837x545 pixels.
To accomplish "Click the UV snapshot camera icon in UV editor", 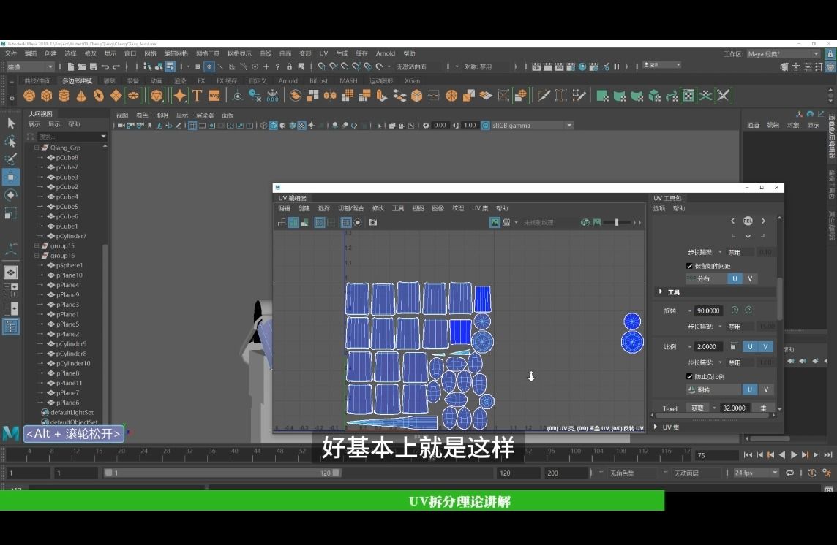I will (372, 222).
